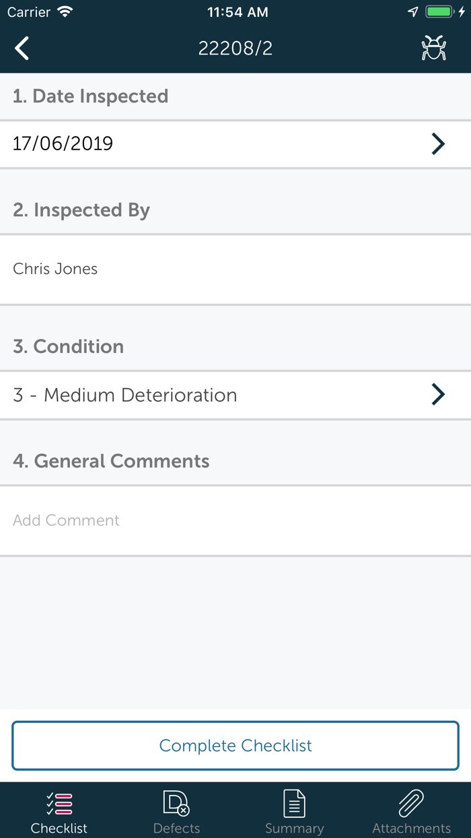Tap the Date Inspected heading
The height and width of the screenshot is (838, 471).
tap(90, 96)
